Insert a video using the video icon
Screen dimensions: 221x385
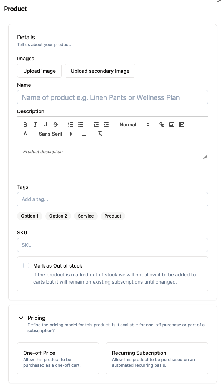[x=182, y=125]
